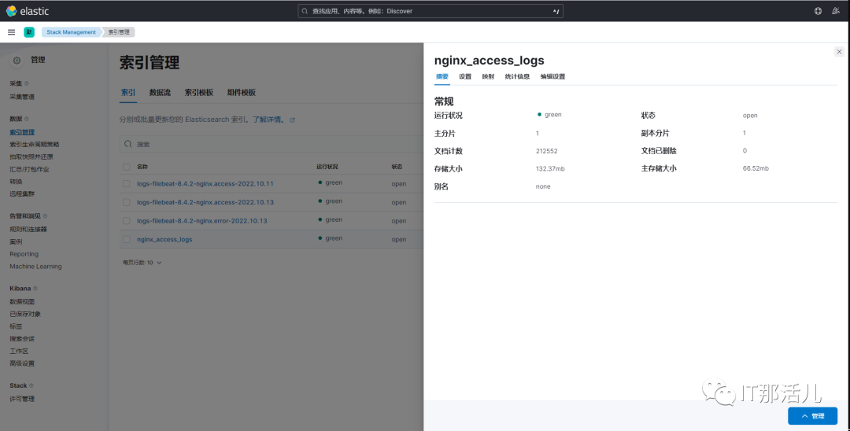Open 转换 in the sidebar

click(16, 182)
